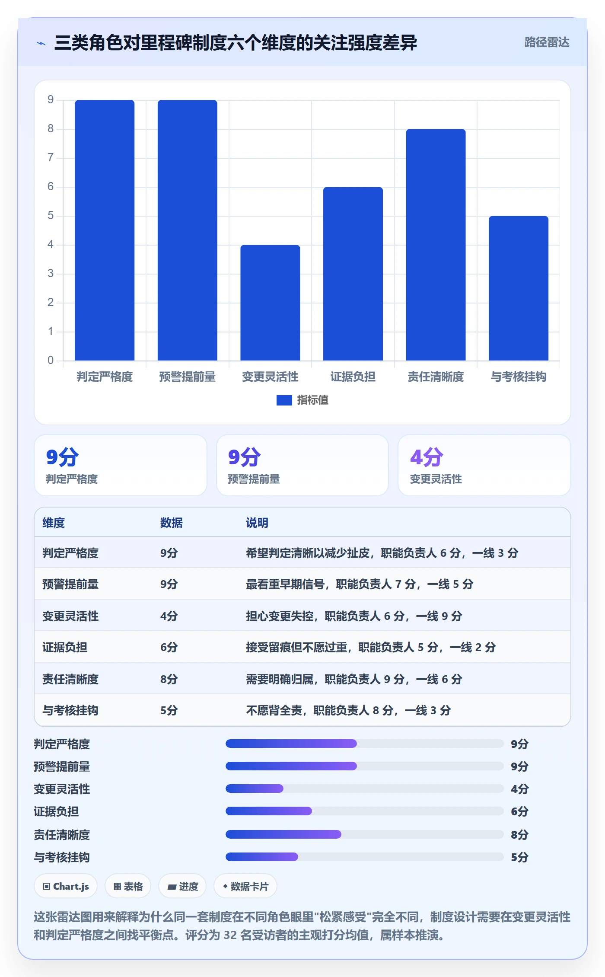This screenshot has height=977, width=605.
Task: Click the 数据卡片 tag chip
Action: coord(245,886)
